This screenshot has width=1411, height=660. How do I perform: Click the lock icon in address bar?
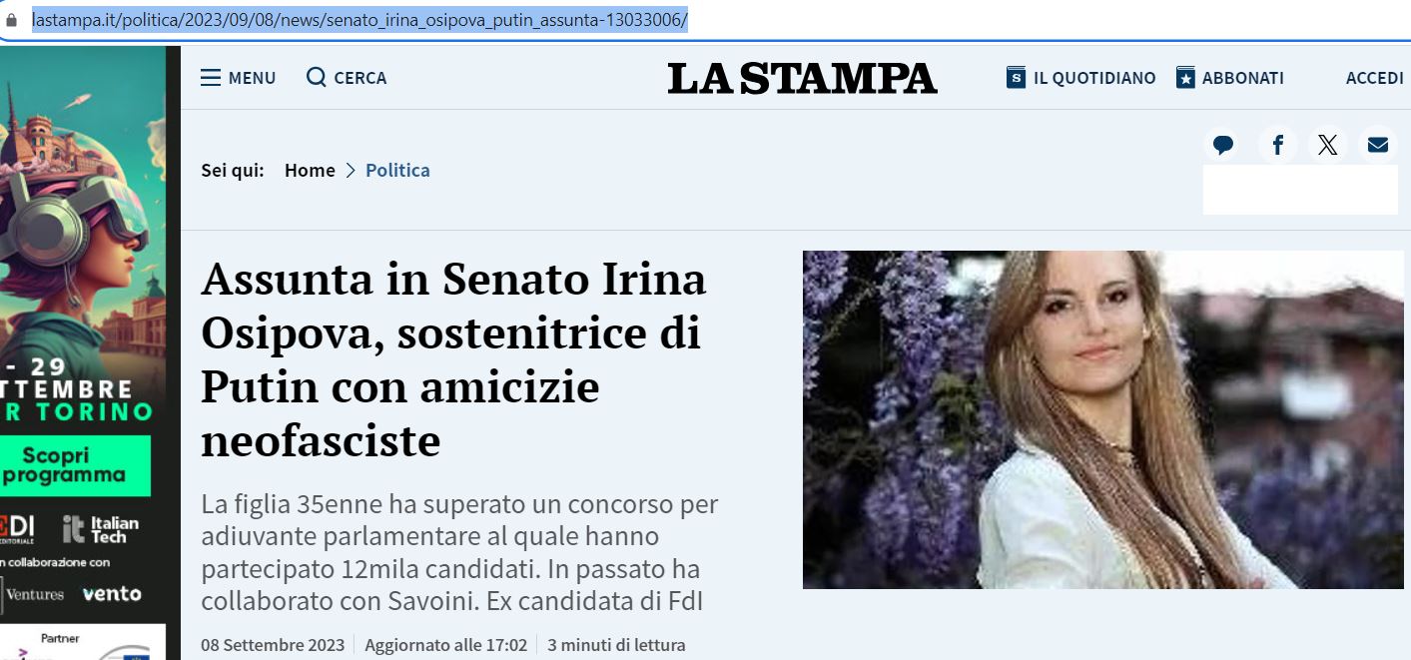point(12,20)
